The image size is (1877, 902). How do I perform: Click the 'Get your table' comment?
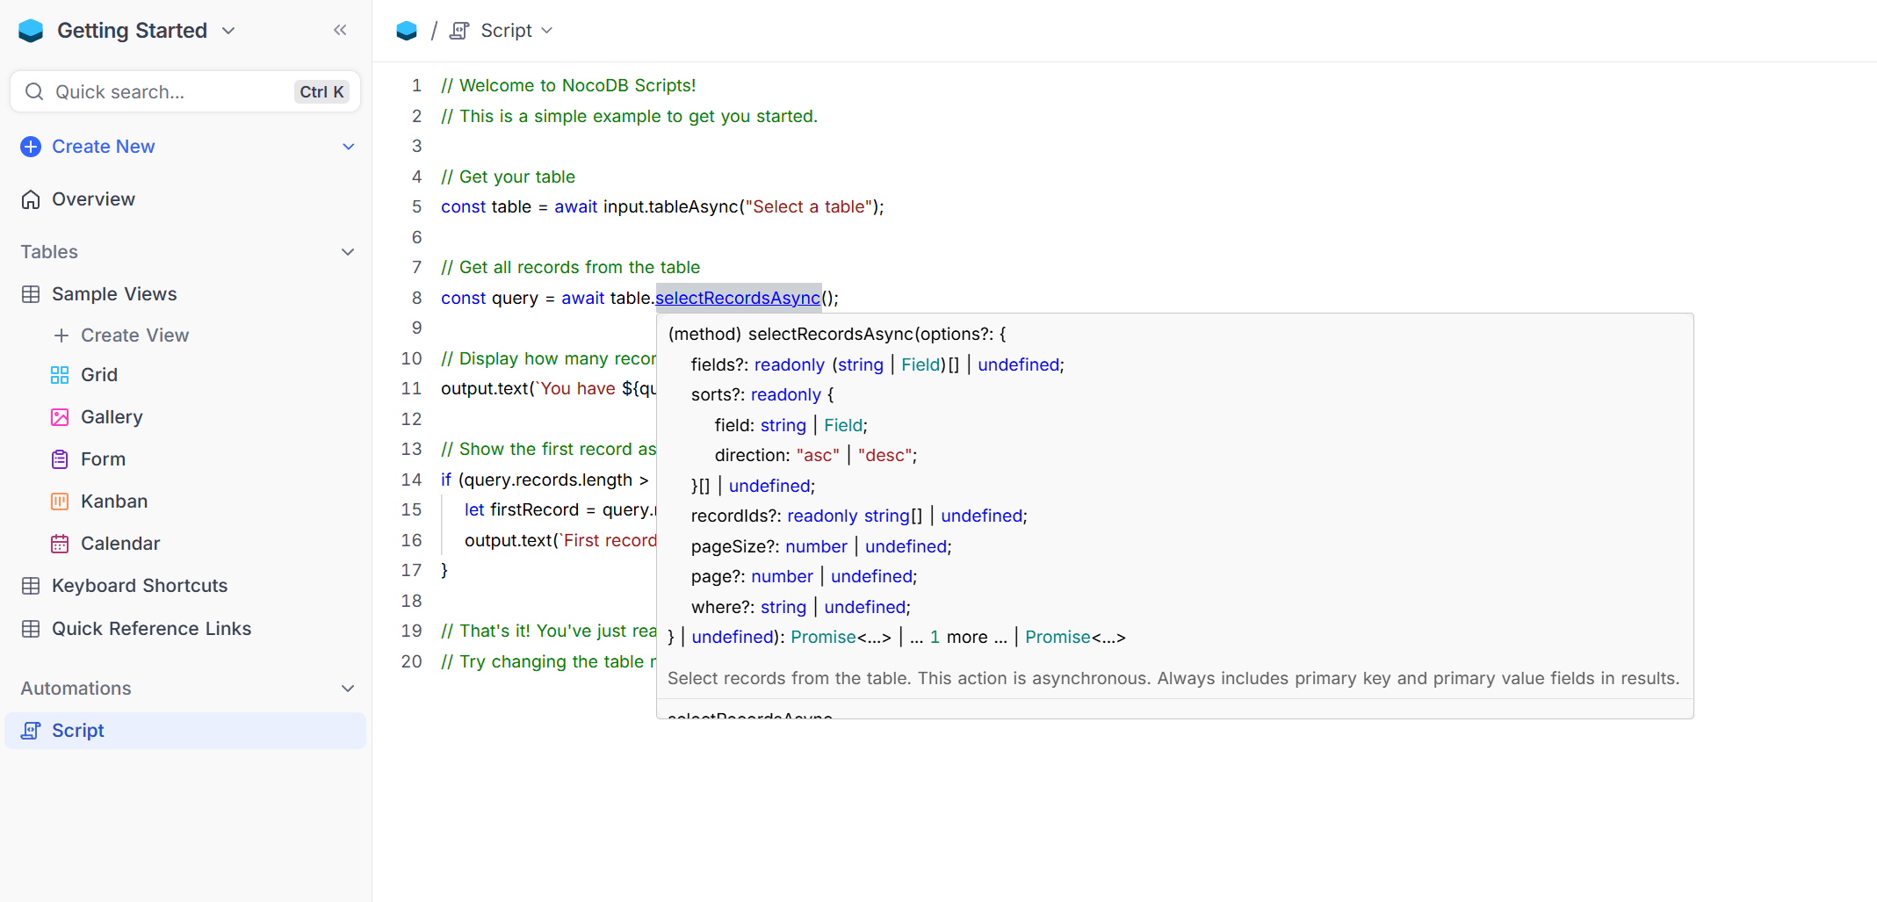[508, 177]
